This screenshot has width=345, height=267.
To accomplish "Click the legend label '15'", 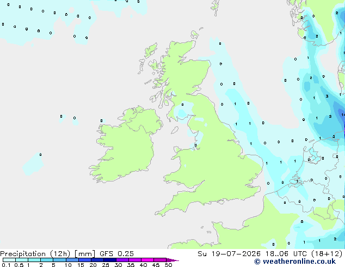I will click(x=81, y=265).
